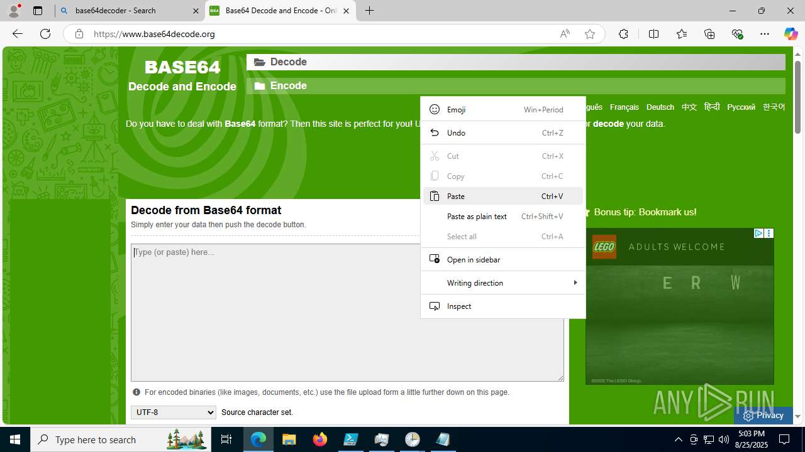Open Task View on taskbar
Image resolution: width=805 pixels, height=452 pixels.
click(x=227, y=439)
